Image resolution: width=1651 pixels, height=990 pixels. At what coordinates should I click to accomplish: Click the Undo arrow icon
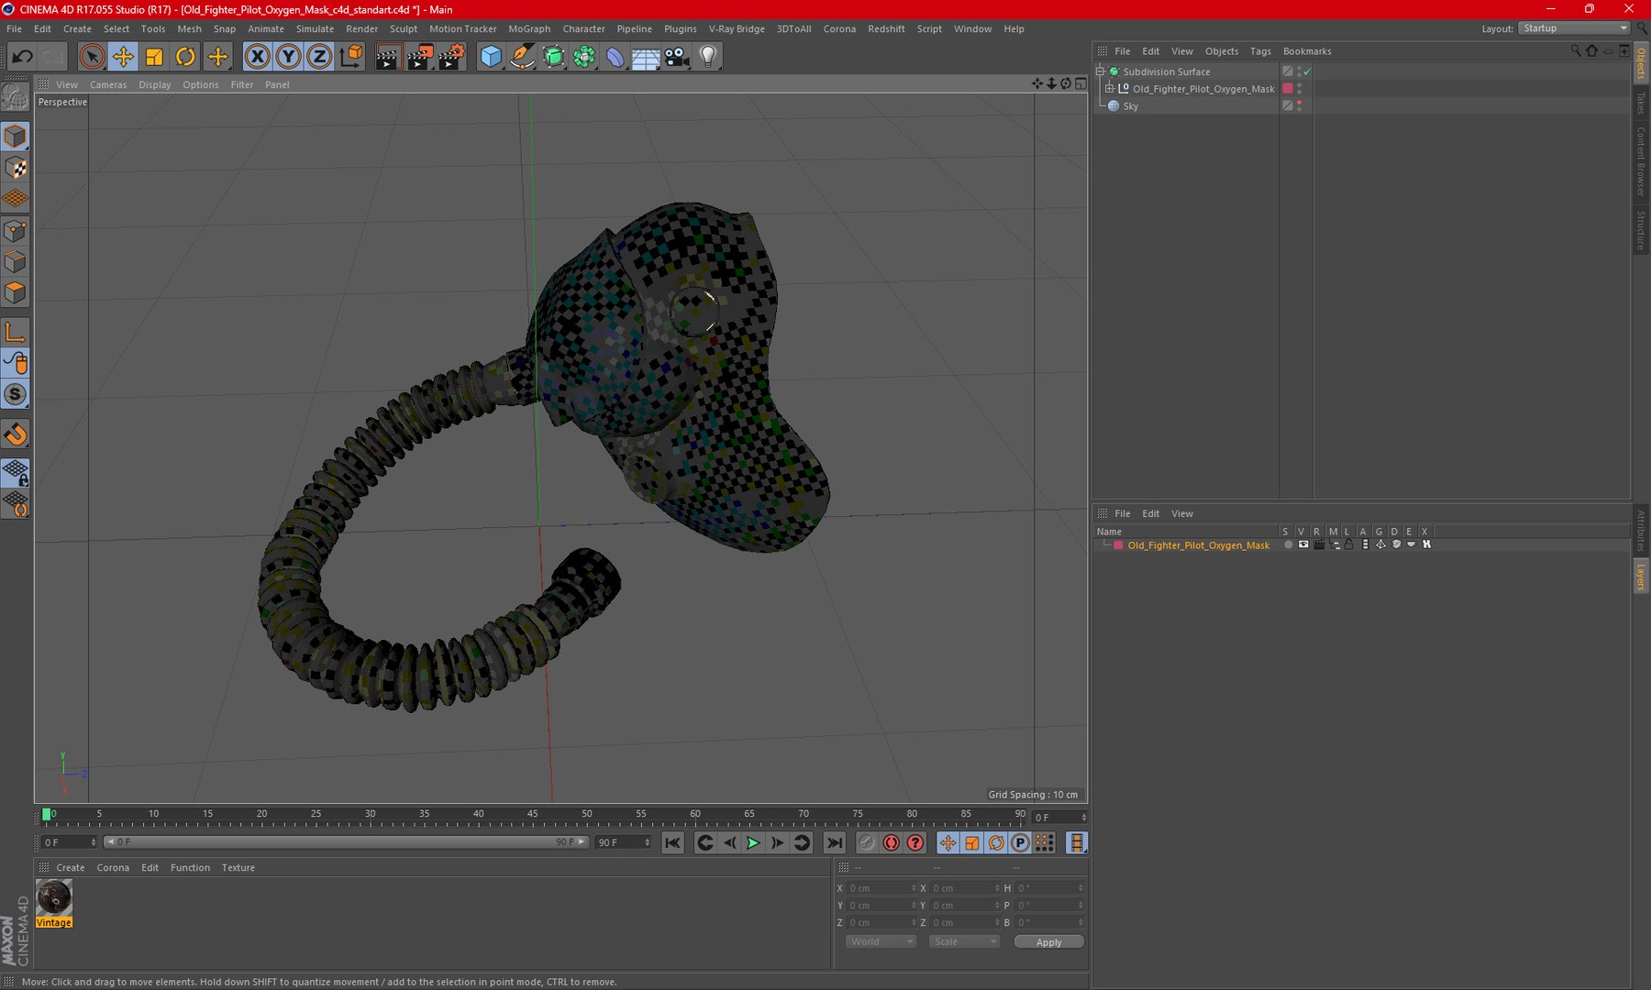pos(22,57)
